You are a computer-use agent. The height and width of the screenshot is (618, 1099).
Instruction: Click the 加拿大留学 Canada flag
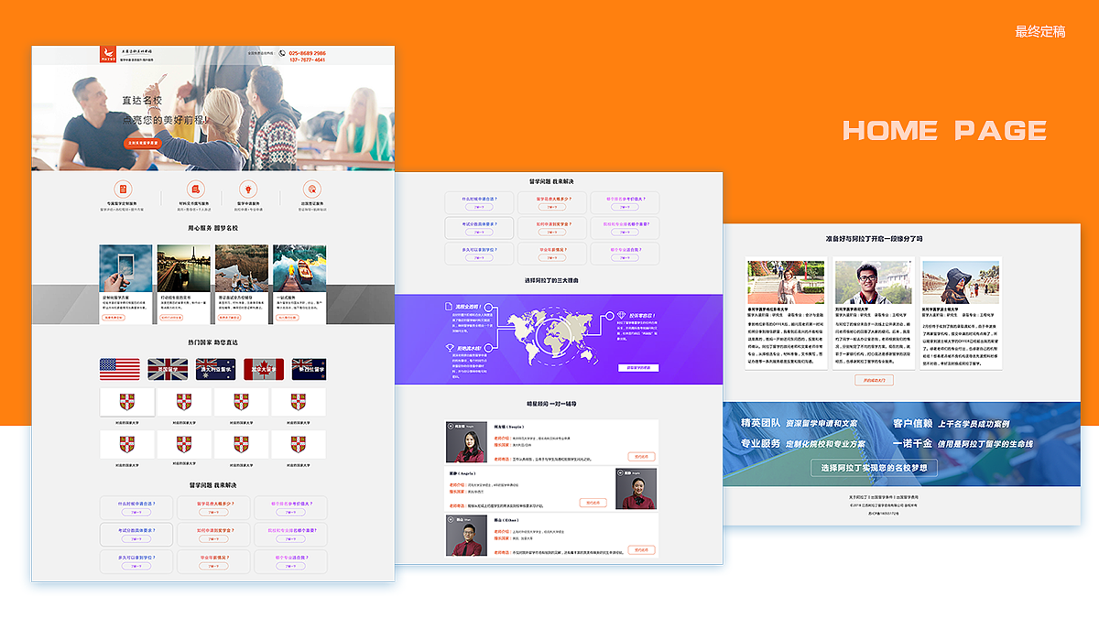[x=264, y=369]
